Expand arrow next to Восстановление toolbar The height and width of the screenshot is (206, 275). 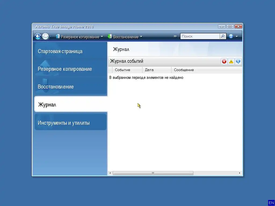click(141, 36)
